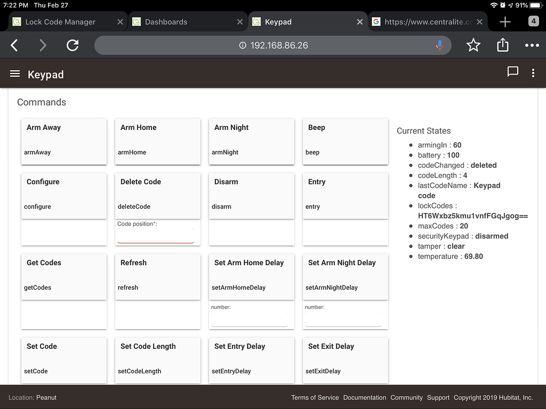Select the maxCodes : 20 state
This screenshot has height=409, width=546.
coord(443,226)
